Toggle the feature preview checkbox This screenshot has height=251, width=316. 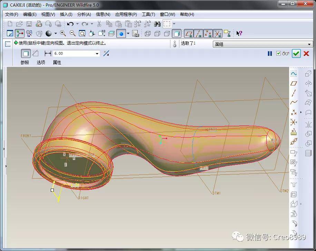(x=278, y=53)
